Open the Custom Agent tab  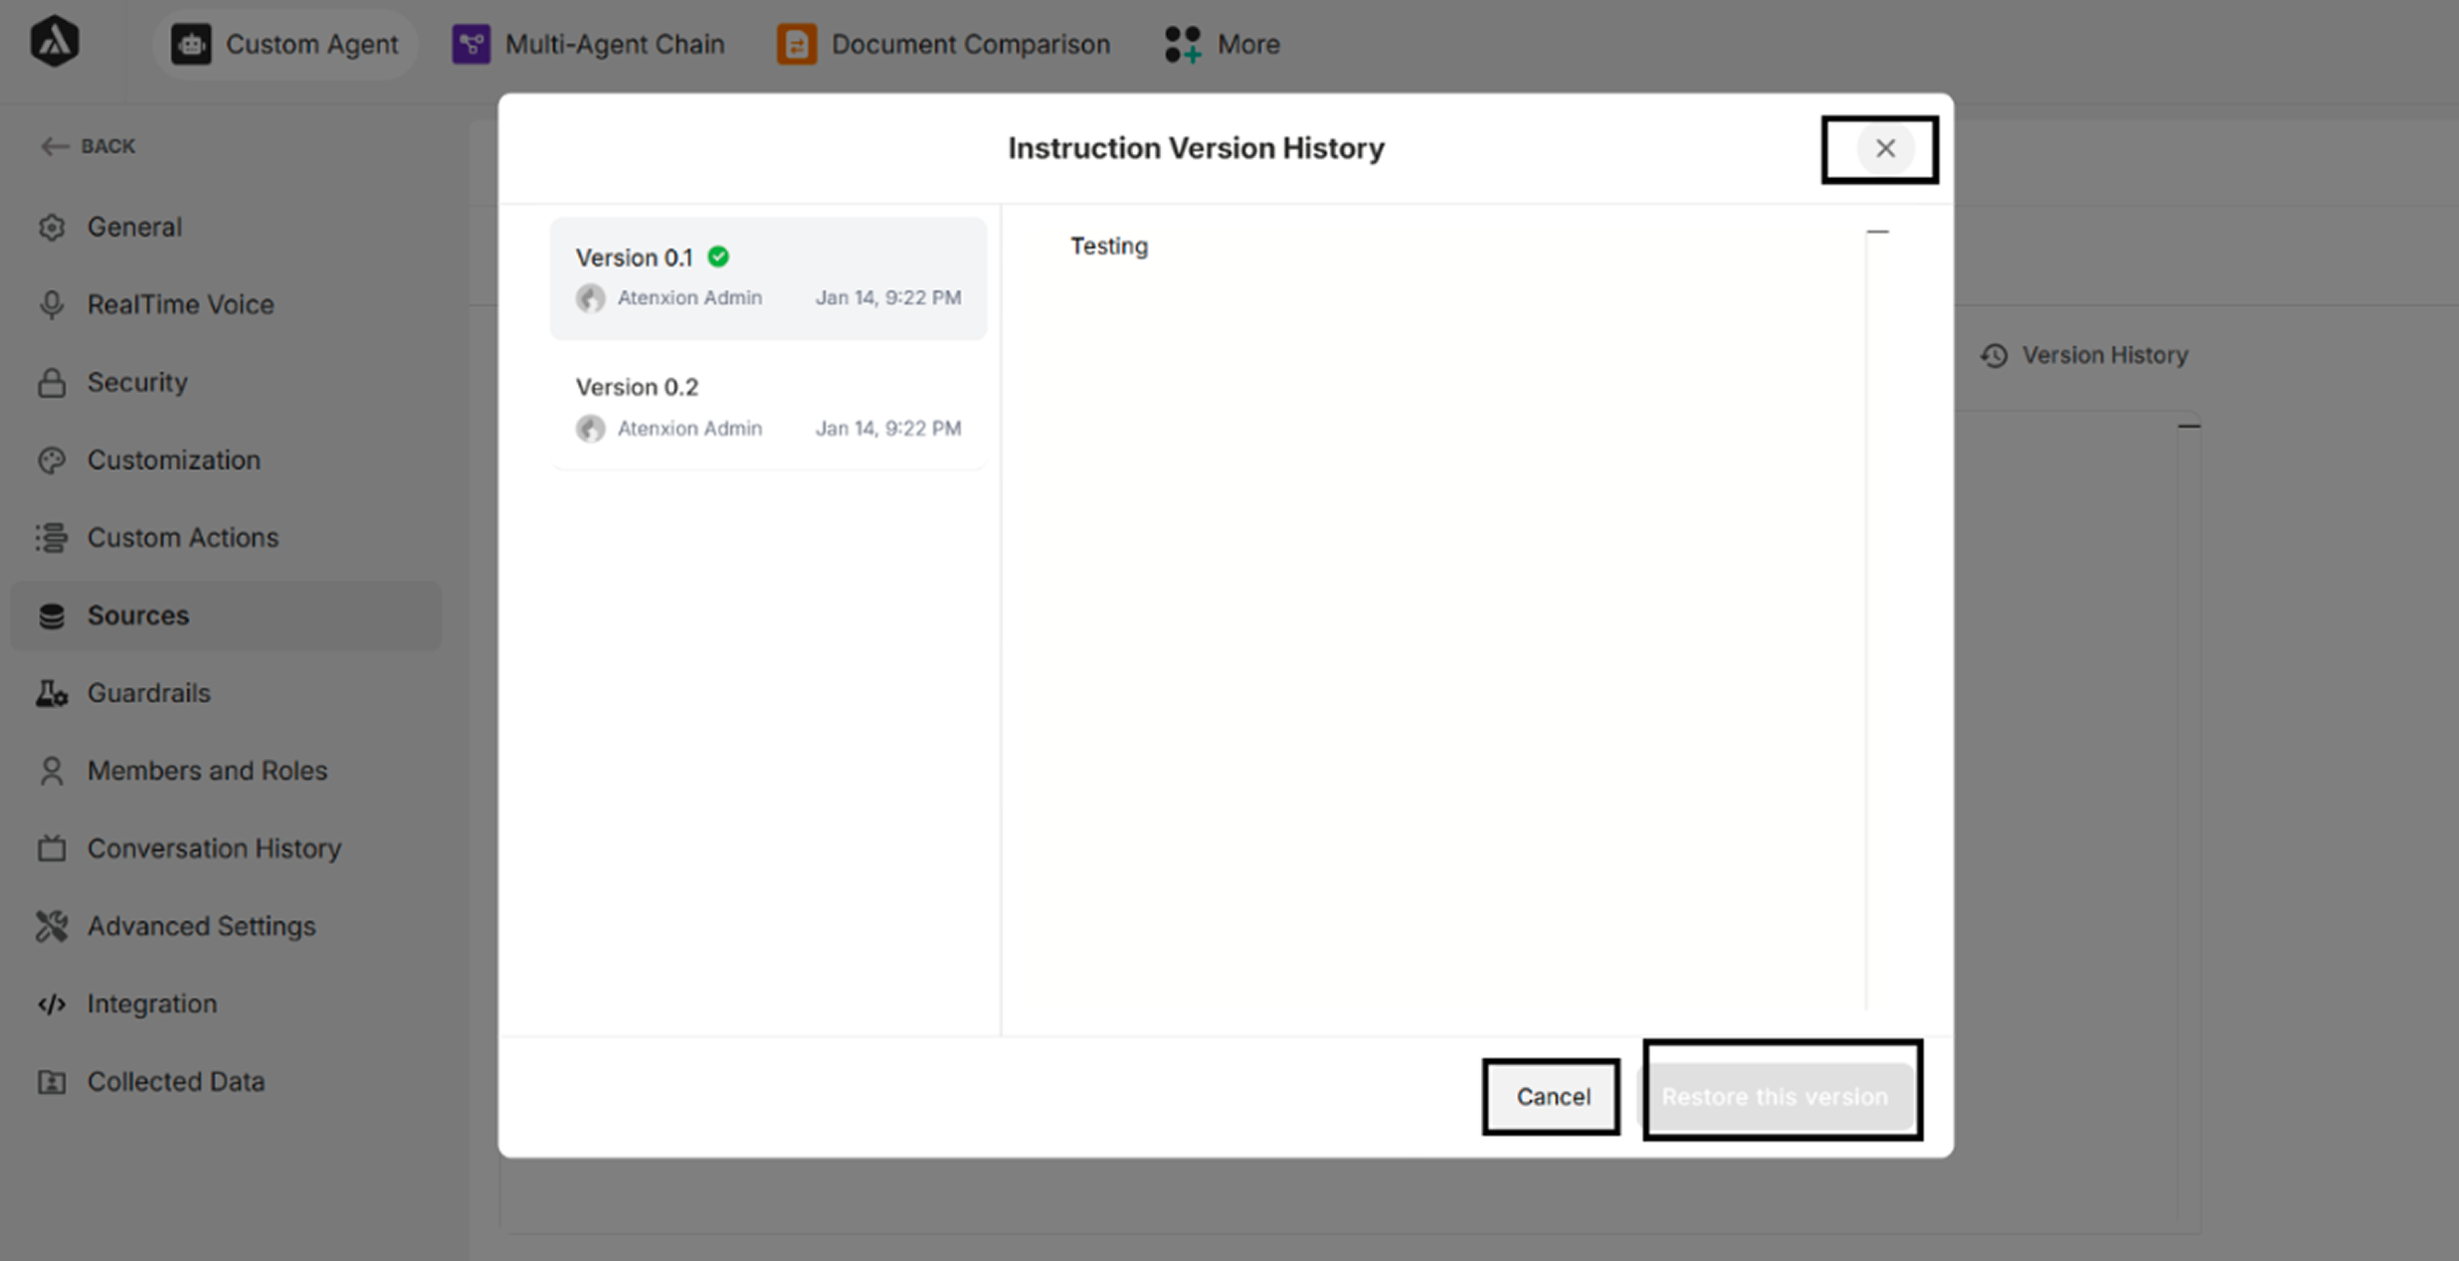click(284, 44)
